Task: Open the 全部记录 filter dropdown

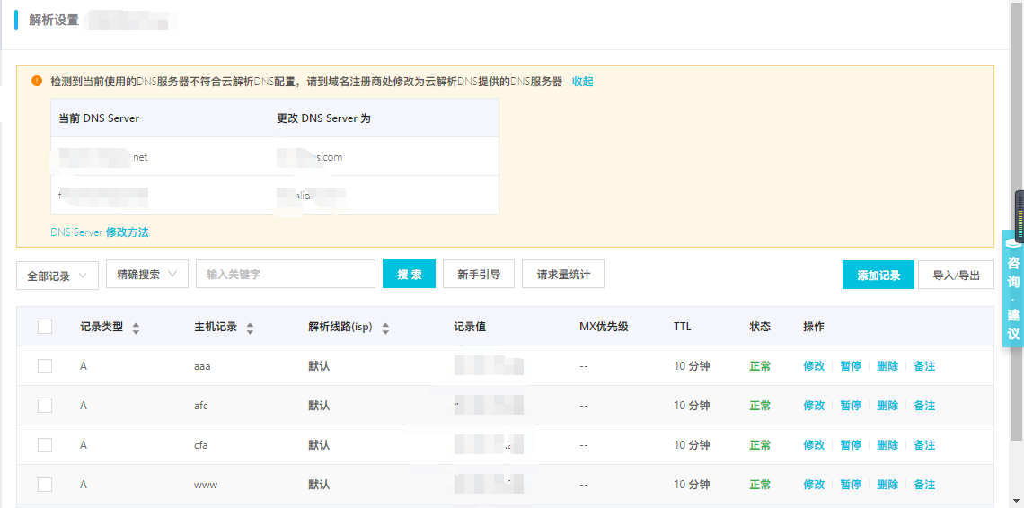Action: tap(57, 276)
